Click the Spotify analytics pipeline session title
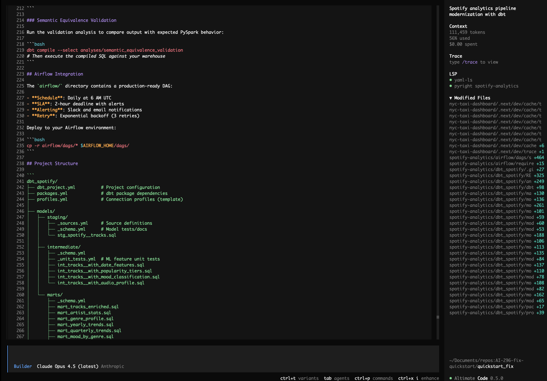This screenshot has height=381, width=547. click(x=482, y=11)
